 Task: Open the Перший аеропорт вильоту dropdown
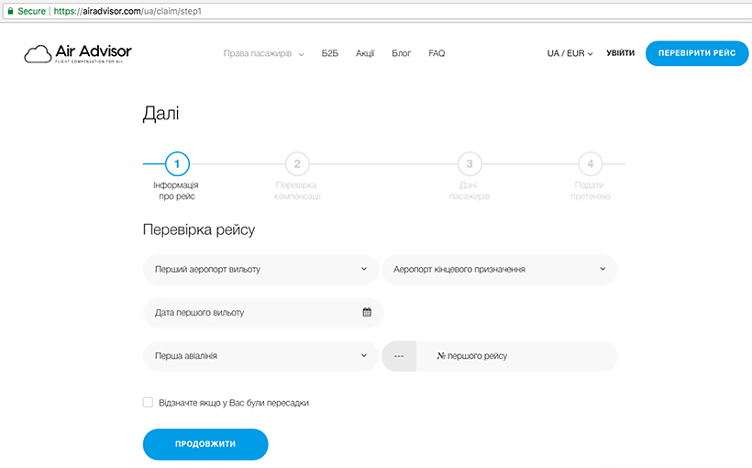coord(260,269)
